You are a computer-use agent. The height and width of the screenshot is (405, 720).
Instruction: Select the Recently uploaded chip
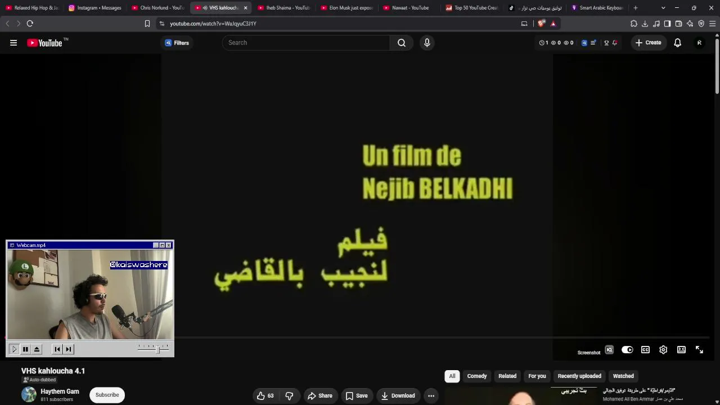pos(579,376)
